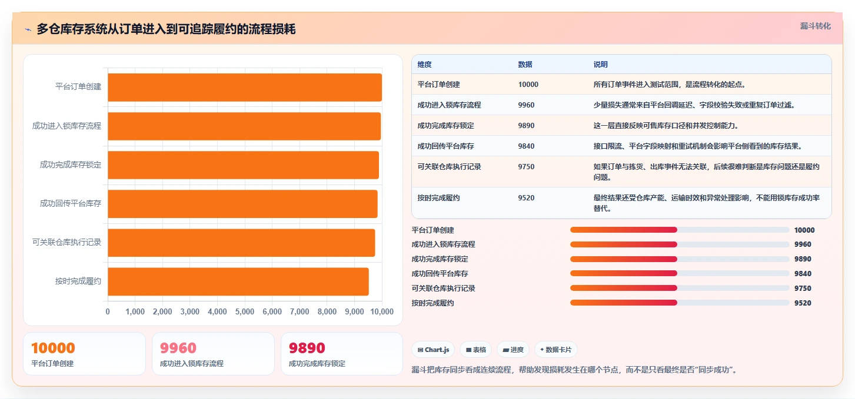Click the Chart.js tag chip
Viewport: 855px width, 399px height.
(433, 350)
